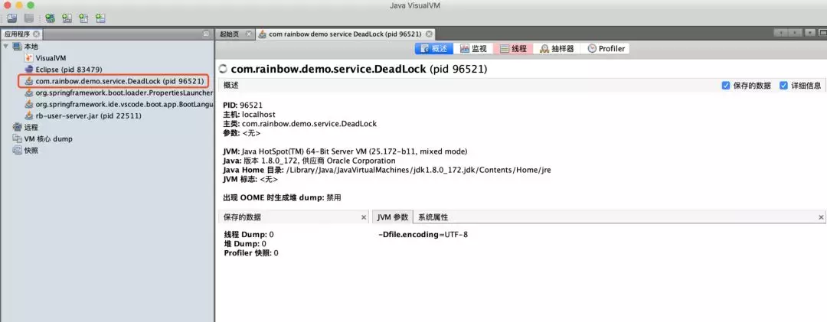Open the 抽样器 sampler tab
This screenshot has height=322, width=827.
tap(557, 48)
